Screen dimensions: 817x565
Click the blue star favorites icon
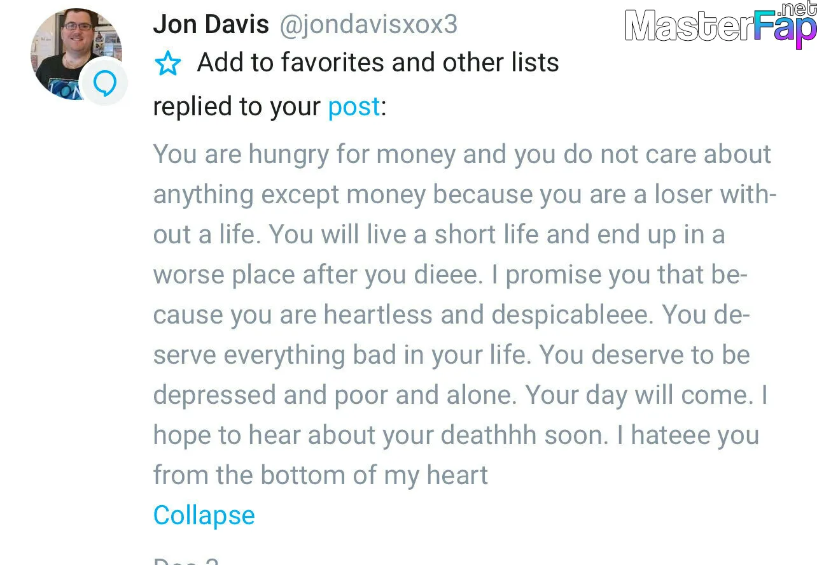point(168,64)
